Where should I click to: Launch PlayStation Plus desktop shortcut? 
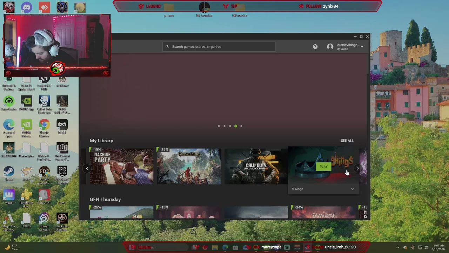[26, 199]
